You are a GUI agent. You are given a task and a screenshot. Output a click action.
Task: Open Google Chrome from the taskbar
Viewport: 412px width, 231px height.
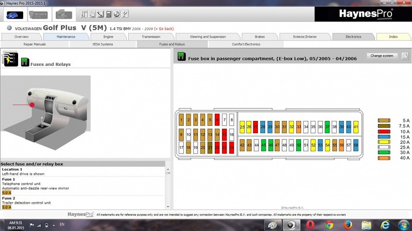[329, 225]
